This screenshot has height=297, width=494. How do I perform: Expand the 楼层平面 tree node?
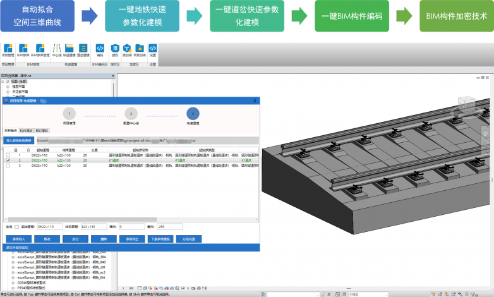(8, 87)
